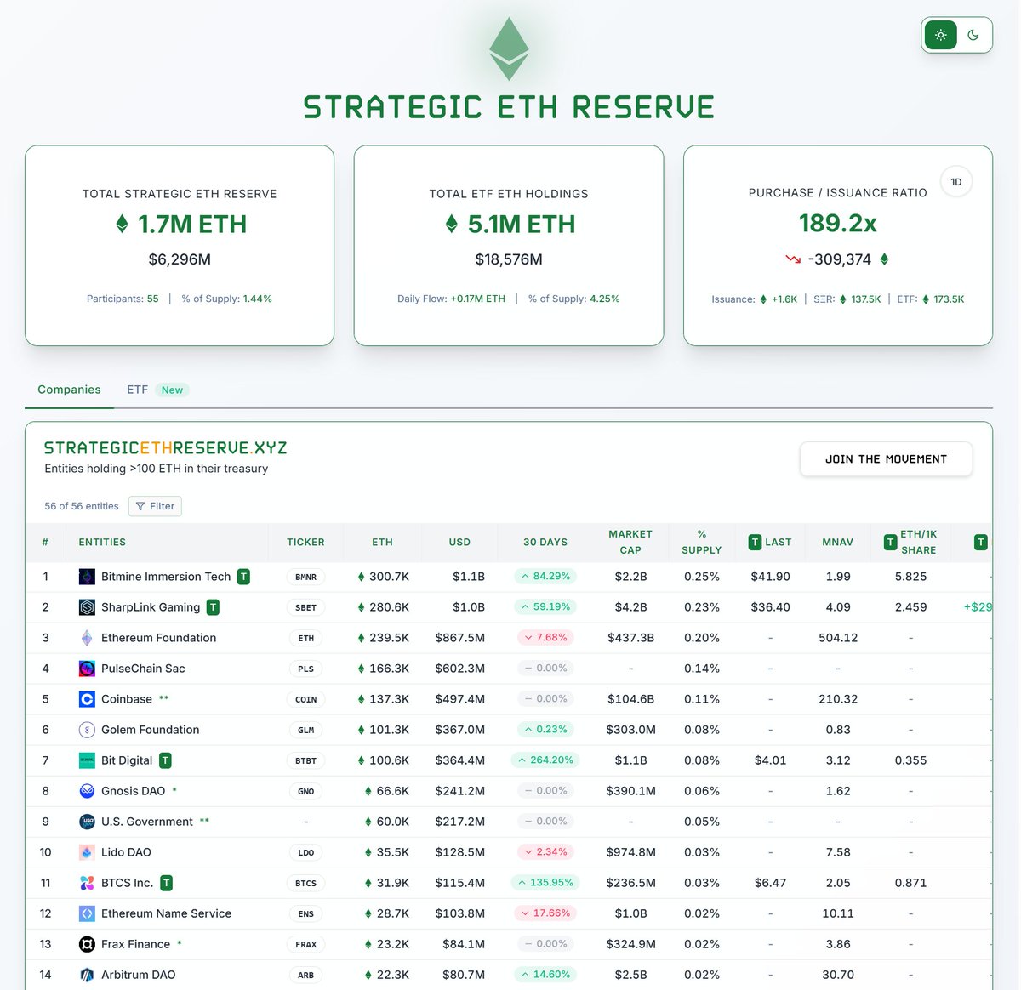Click the Participants: 55 value
Image resolution: width=1021 pixels, height=990 pixels.
click(152, 299)
